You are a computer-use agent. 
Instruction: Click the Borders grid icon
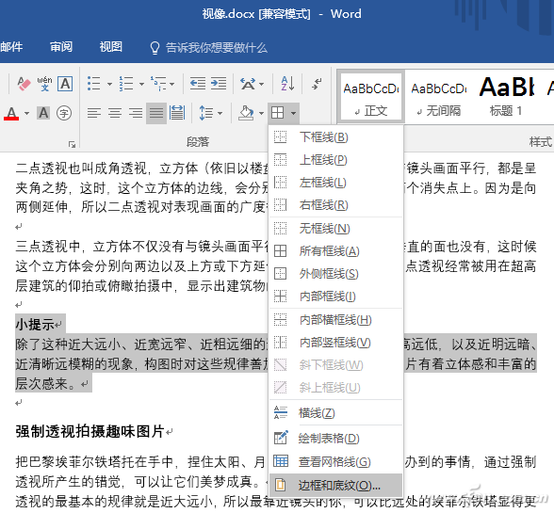pyautogui.click(x=277, y=113)
